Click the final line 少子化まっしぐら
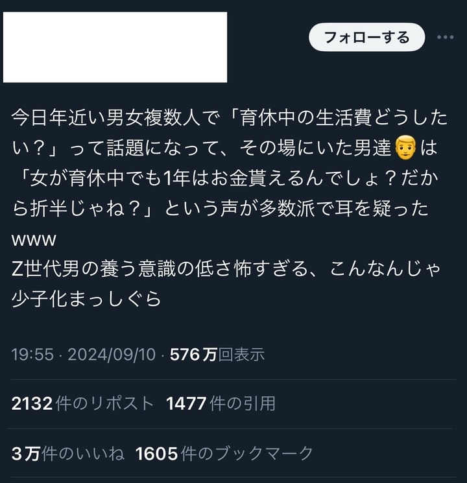The width and height of the screenshot is (467, 483). [86, 299]
